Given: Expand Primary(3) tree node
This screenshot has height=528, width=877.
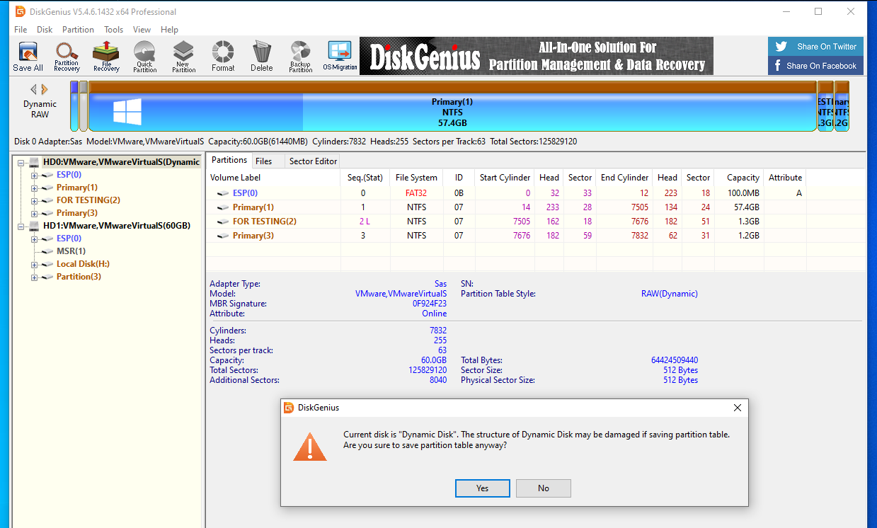Looking at the screenshot, I should click(x=34, y=213).
